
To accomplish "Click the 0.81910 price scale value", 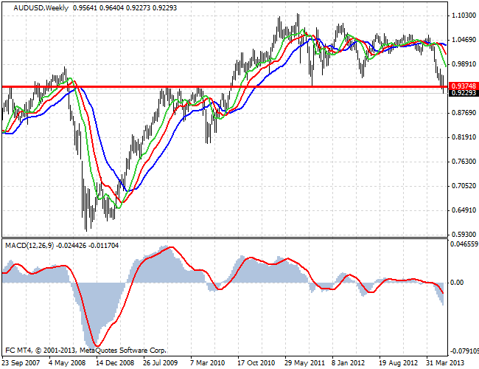I will [x=464, y=137].
